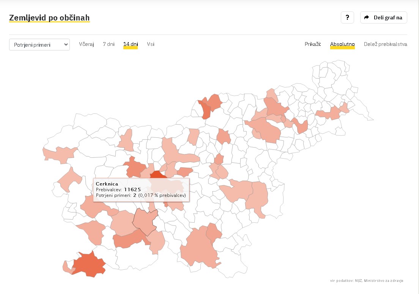Toggle display to "Absolutno"
The width and height of the screenshot is (419, 294).
[342, 44]
